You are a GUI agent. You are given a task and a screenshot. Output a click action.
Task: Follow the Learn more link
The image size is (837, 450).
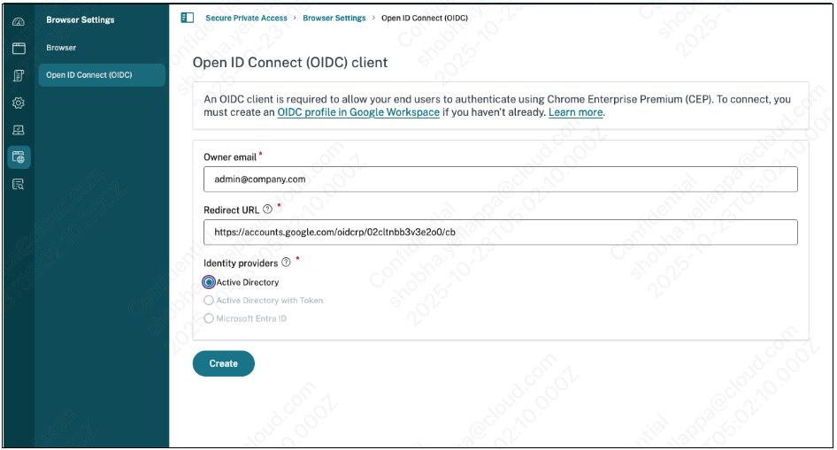click(x=575, y=112)
